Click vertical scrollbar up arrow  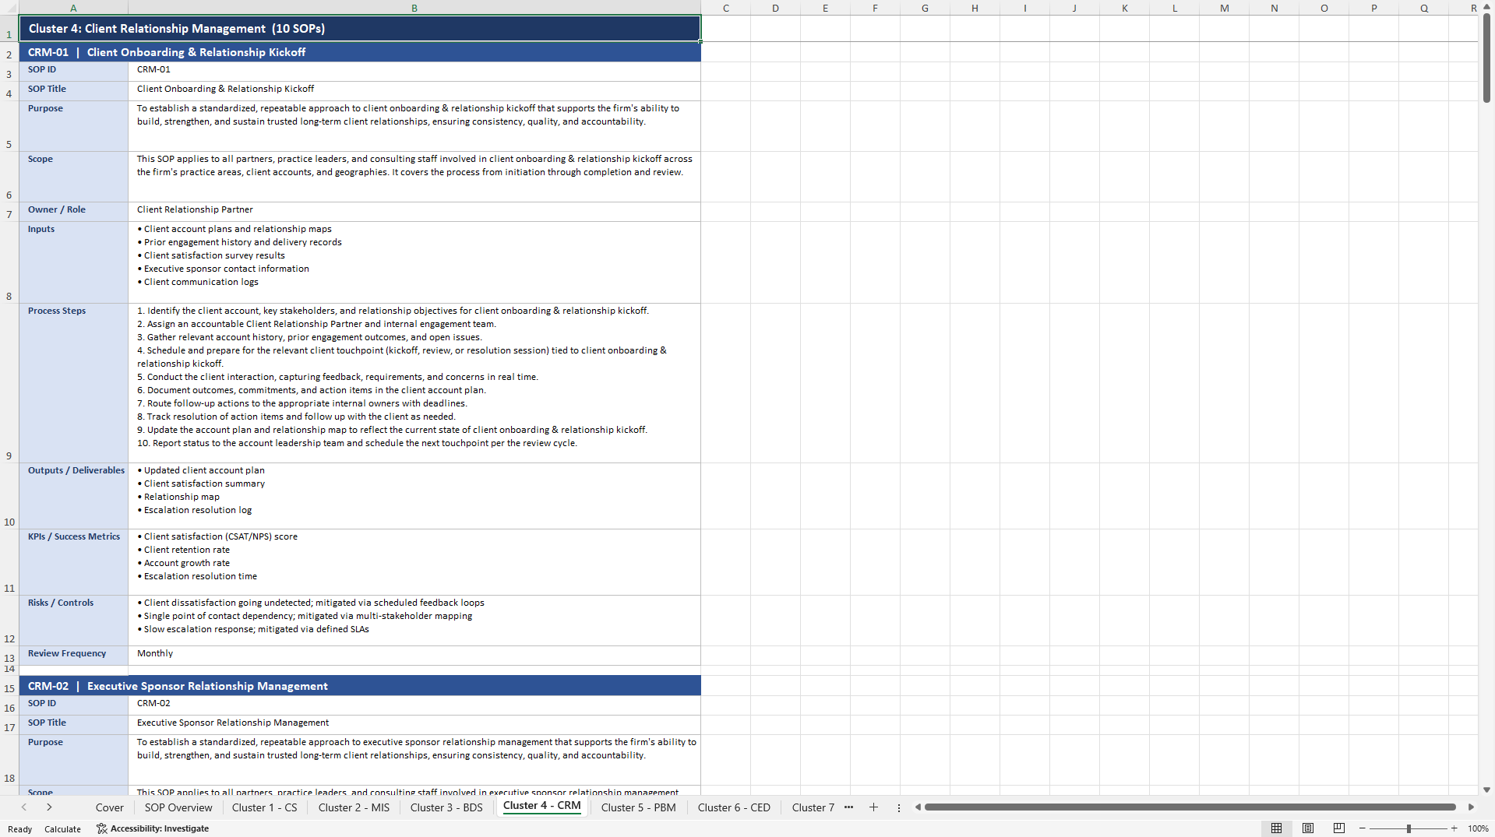pos(1486,6)
